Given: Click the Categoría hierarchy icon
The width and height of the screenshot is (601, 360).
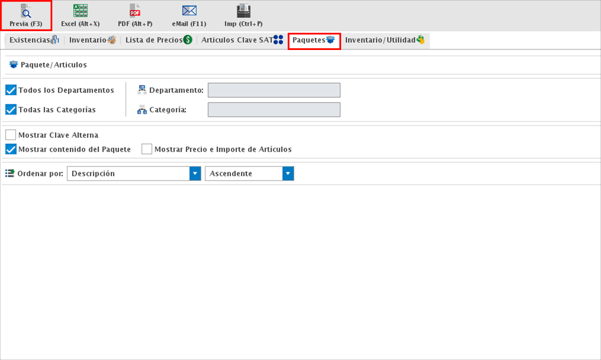Looking at the screenshot, I should [142, 110].
